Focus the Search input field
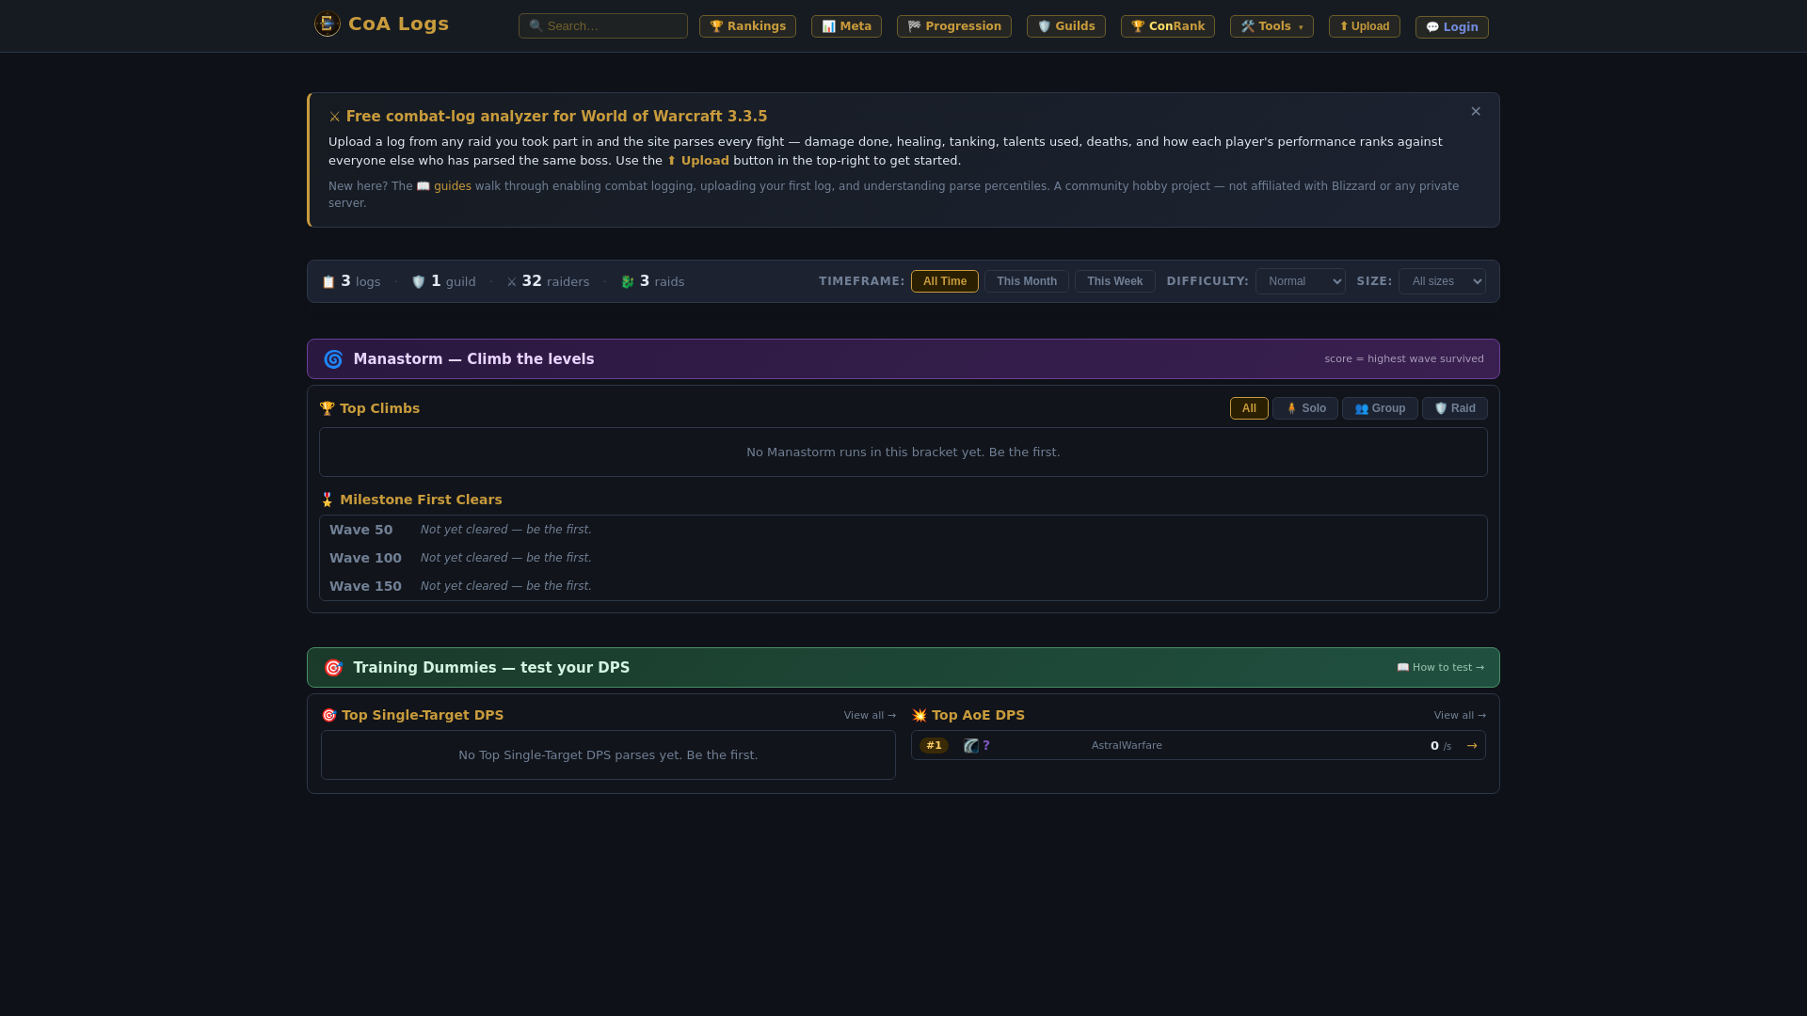 603,26
